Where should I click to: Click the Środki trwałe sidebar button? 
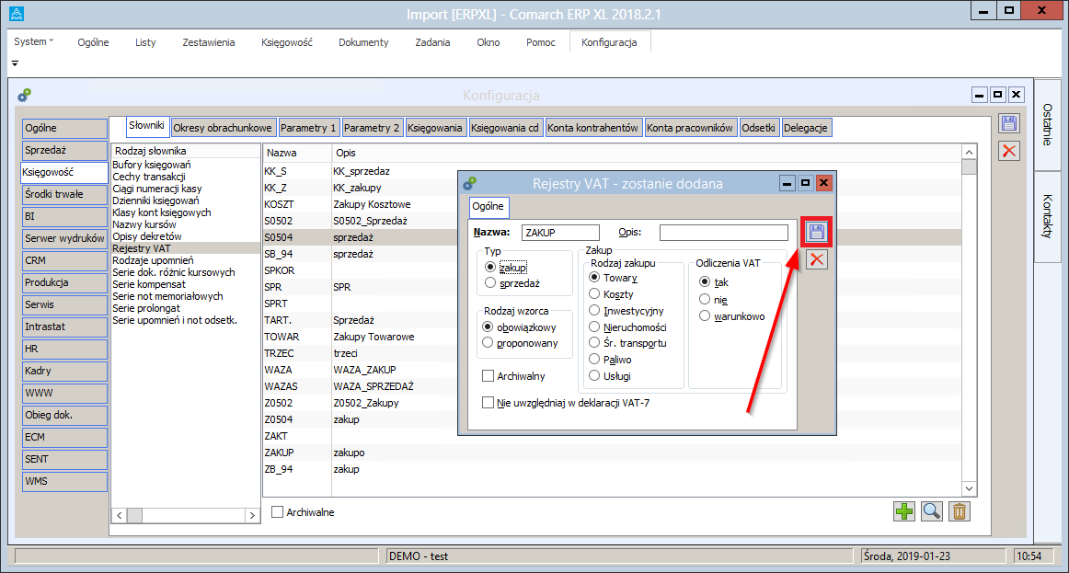point(63,194)
